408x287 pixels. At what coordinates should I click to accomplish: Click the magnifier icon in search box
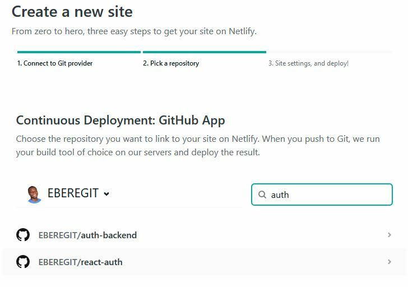pos(262,195)
